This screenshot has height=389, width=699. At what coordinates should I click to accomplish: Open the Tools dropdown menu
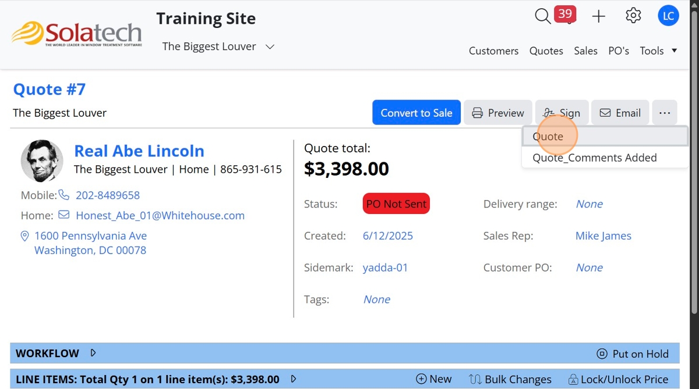coord(658,51)
